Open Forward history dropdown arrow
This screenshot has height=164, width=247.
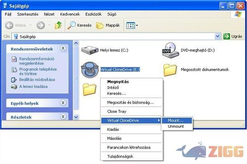[x=49, y=25]
